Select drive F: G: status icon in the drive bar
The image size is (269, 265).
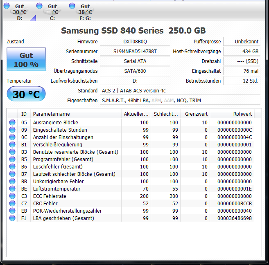click(x=72, y=6)
